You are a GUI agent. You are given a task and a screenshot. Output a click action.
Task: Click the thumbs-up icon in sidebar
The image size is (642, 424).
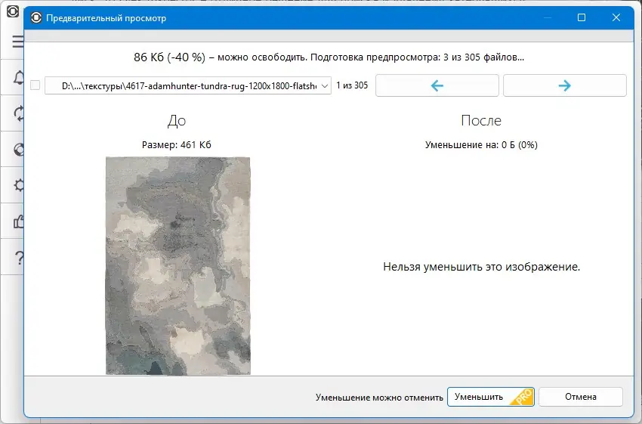(x=19, y=221)
